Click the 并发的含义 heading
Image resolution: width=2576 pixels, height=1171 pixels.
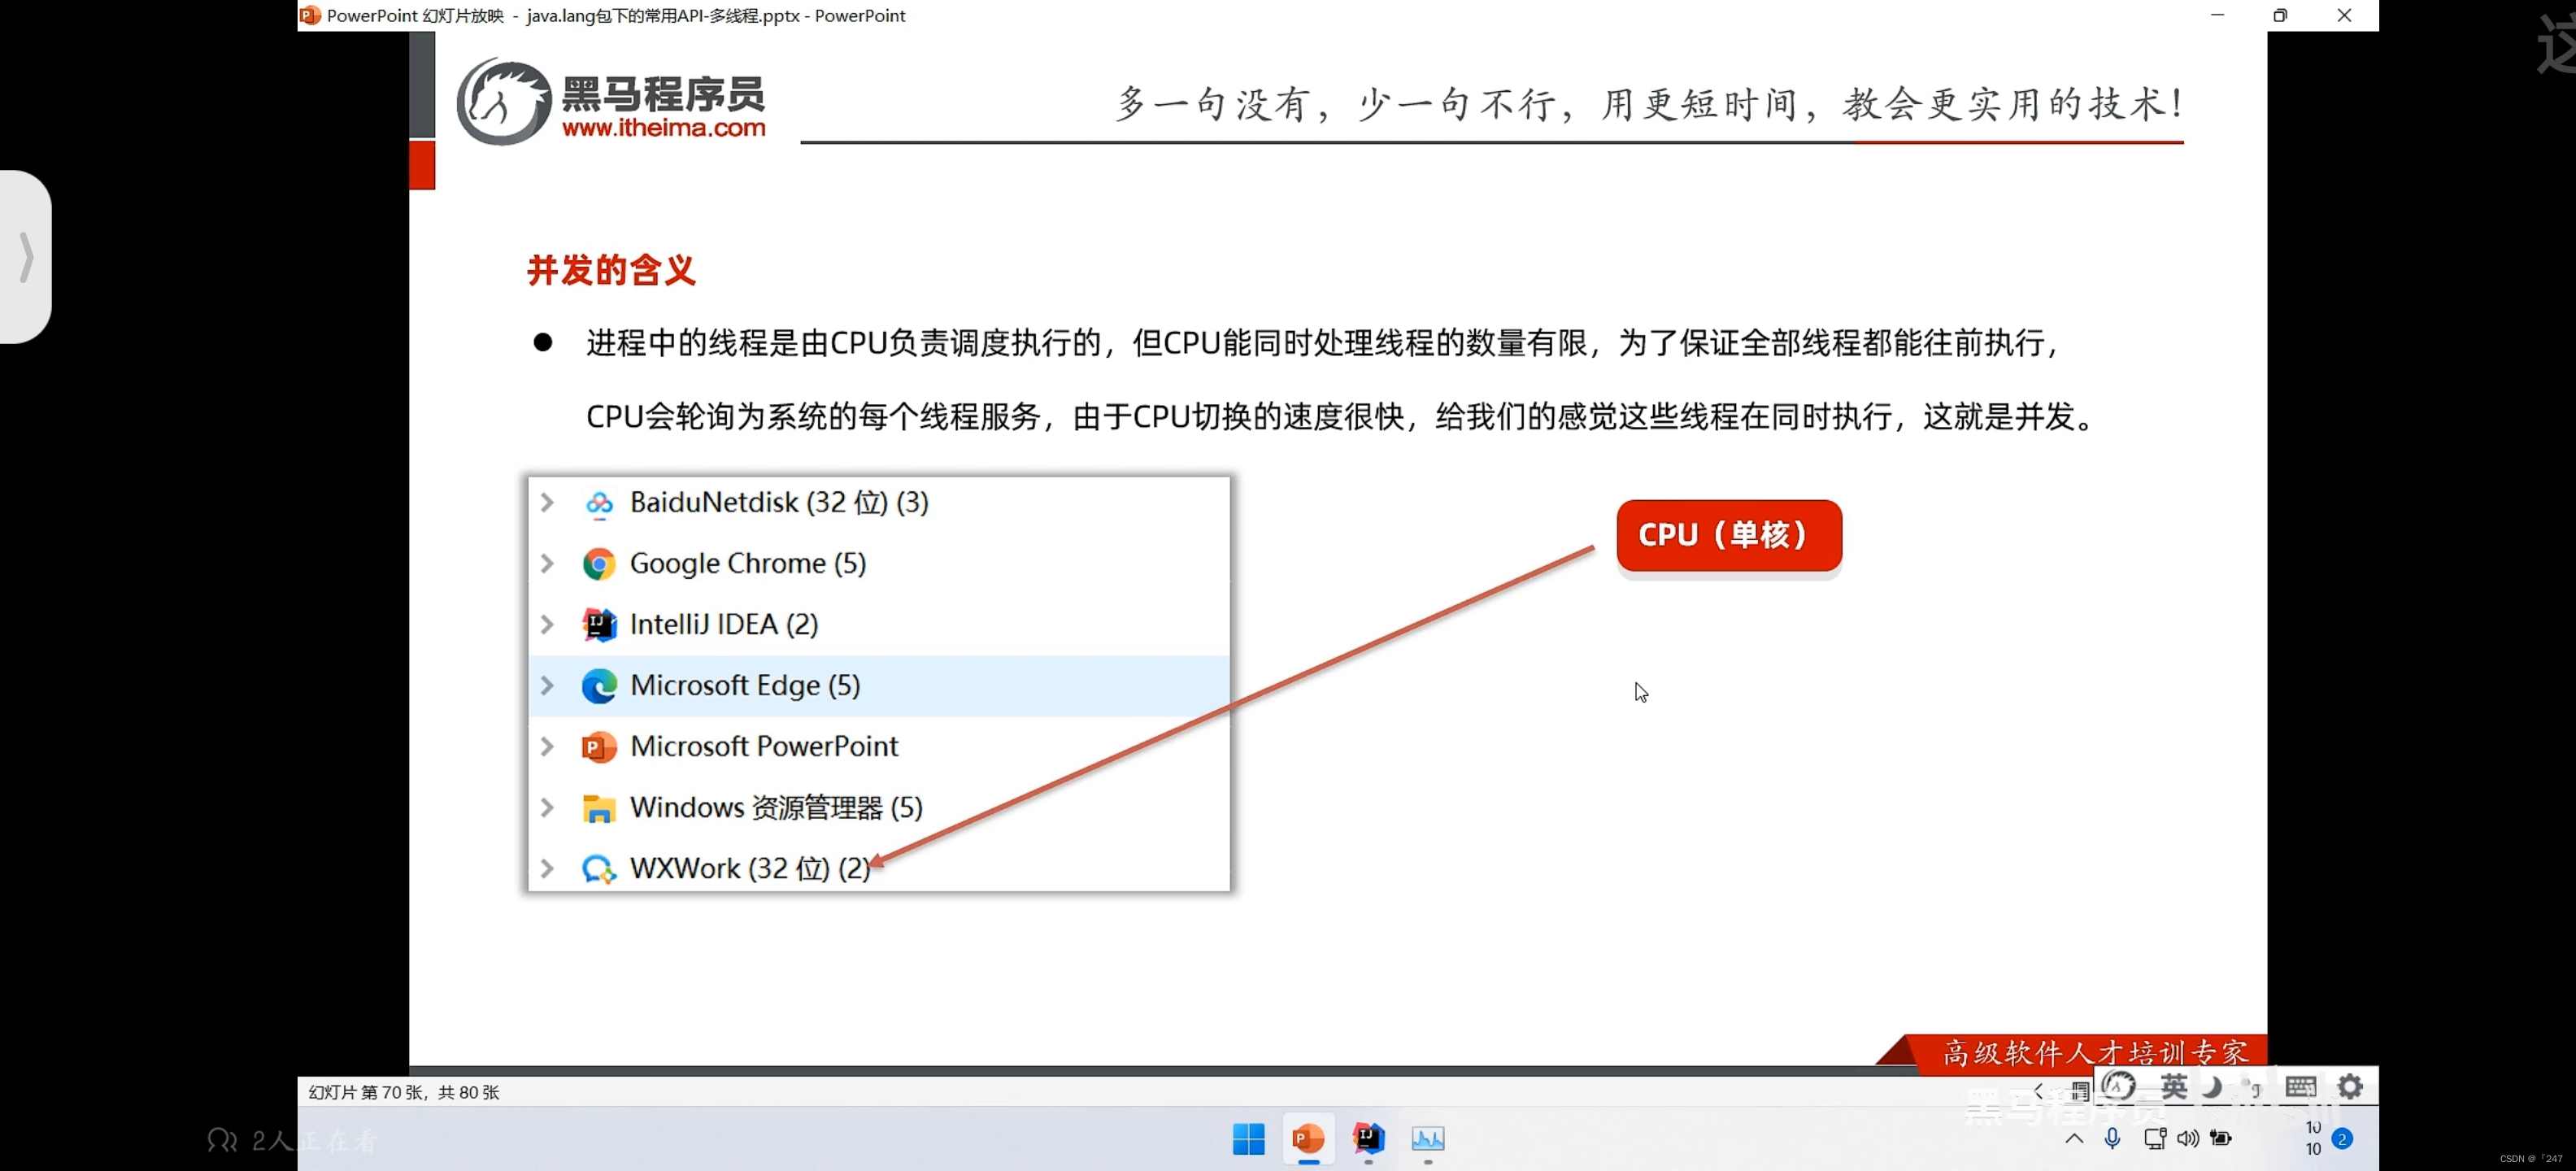coord(611,270)
